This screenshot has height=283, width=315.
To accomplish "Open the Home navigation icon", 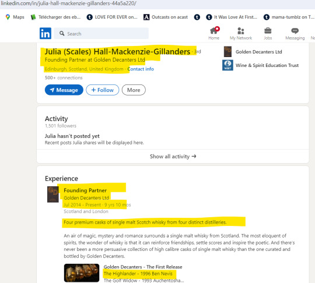I will (x=214, y=33).
